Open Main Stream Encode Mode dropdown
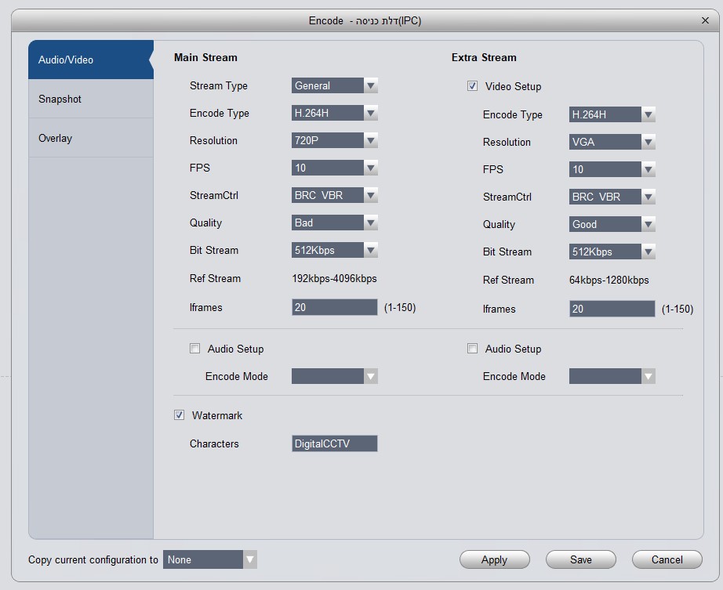 334,376
